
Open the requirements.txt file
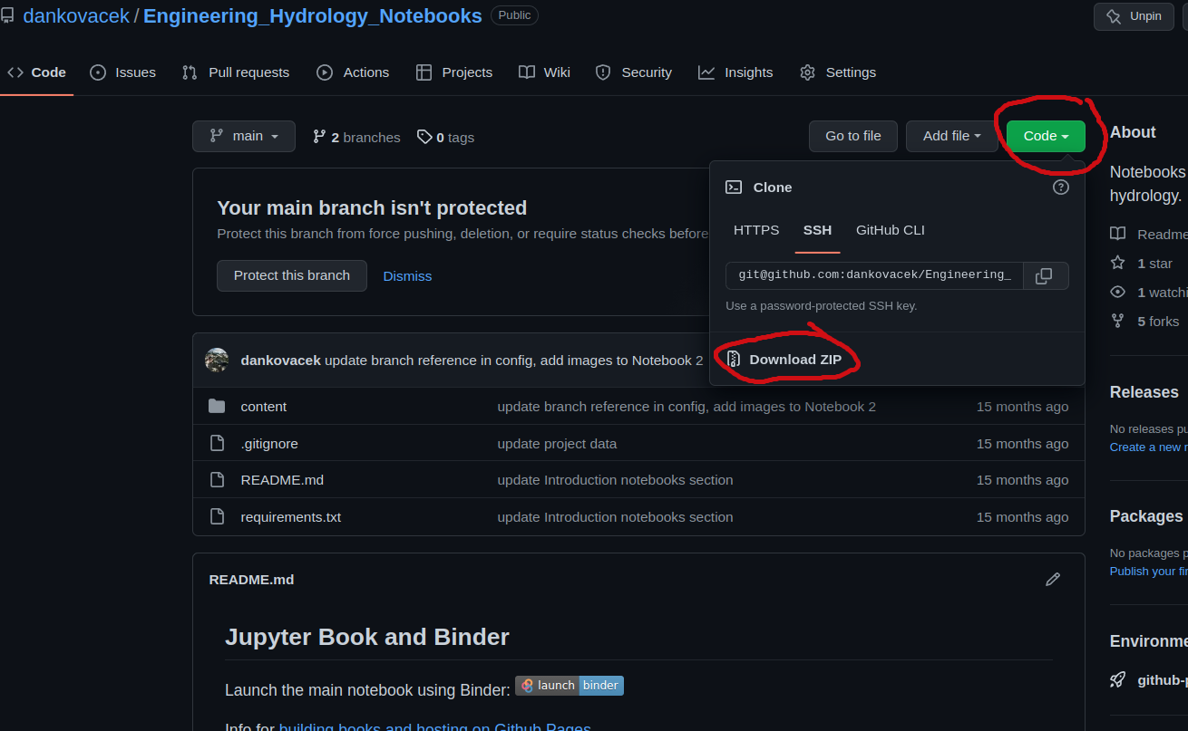(x=291, y=517)
